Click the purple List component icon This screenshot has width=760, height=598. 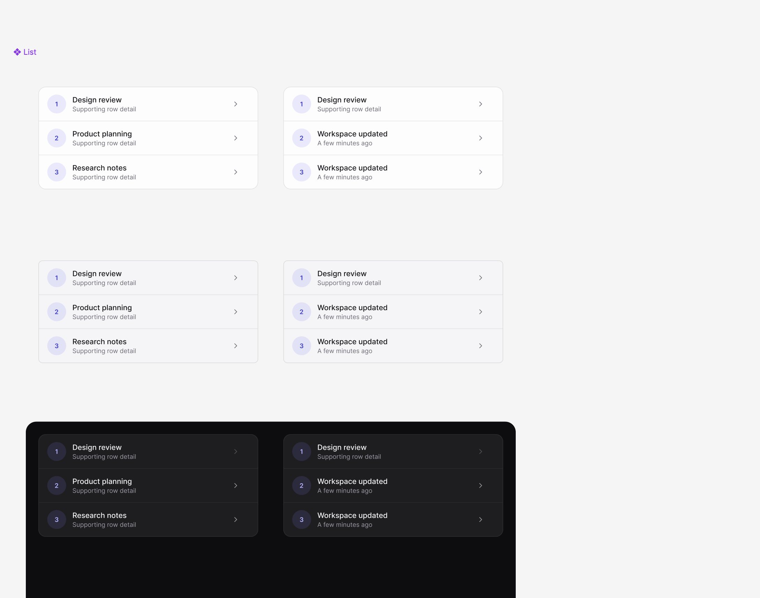coord(17,52)
